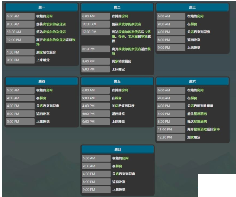
Task: Select the 周二 schedule header
Action: [x=117, y=7]
